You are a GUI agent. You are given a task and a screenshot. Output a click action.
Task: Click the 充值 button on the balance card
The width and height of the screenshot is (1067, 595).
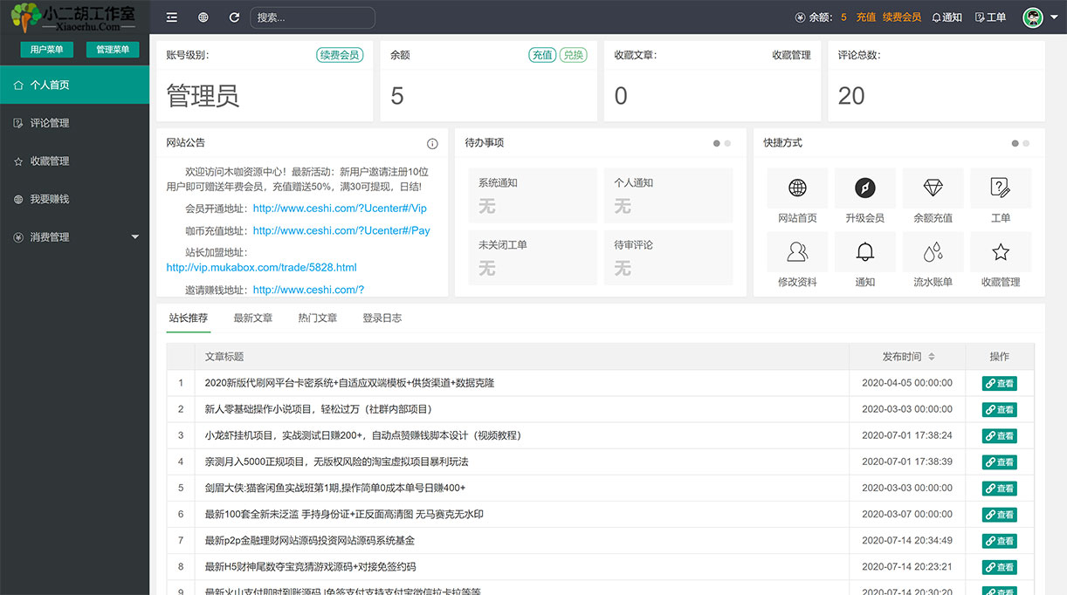click(541, 53)
